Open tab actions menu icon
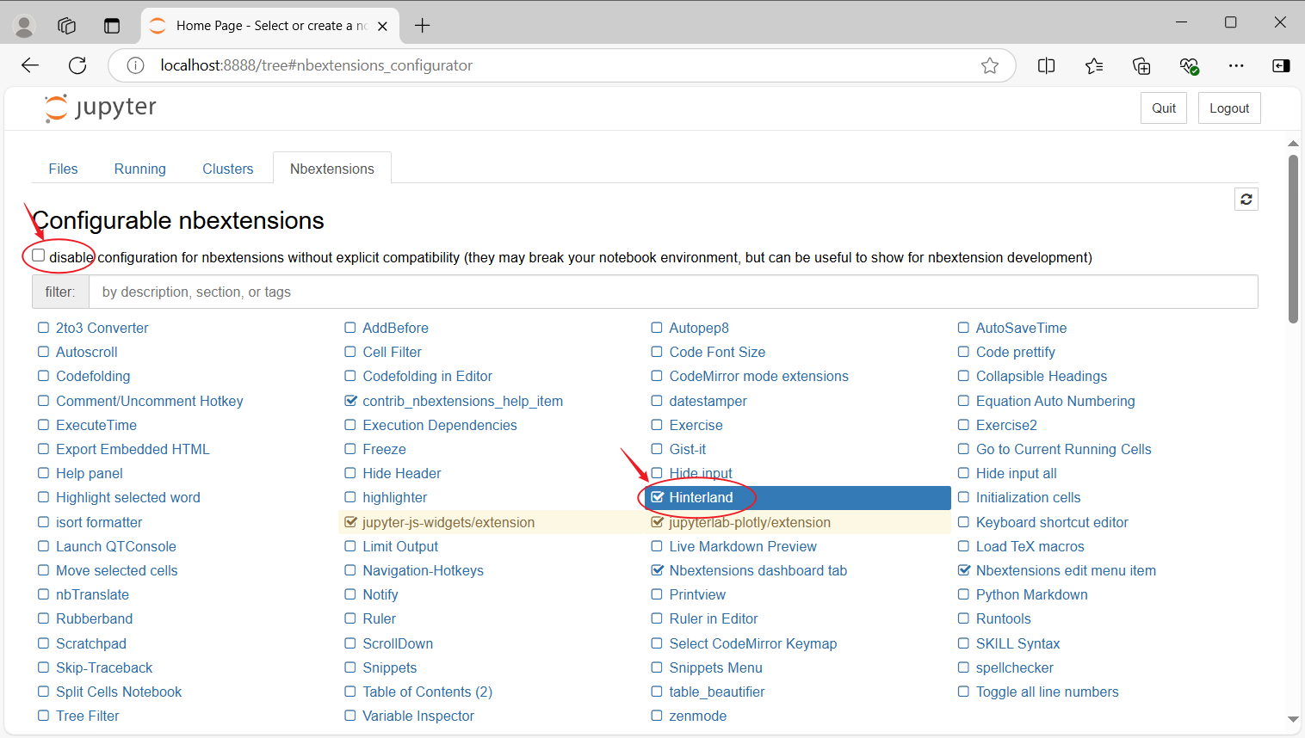The image size is (1305, 738). [112, 26]
